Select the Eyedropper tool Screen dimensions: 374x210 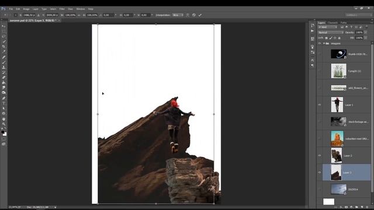click(x=4, y=52)
